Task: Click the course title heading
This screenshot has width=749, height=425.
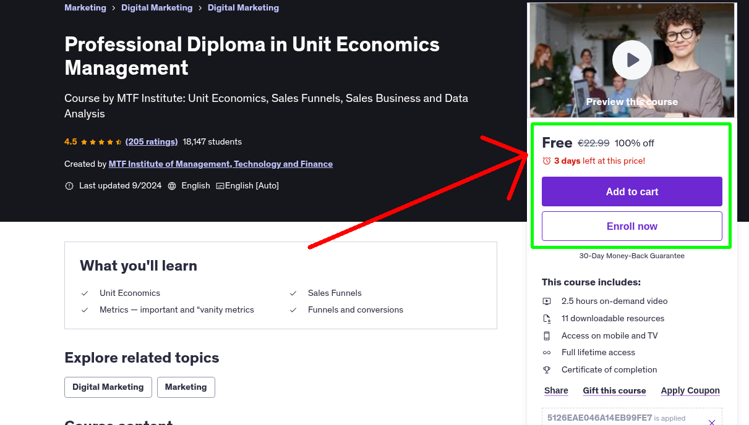Action: [x=252, y=56]
